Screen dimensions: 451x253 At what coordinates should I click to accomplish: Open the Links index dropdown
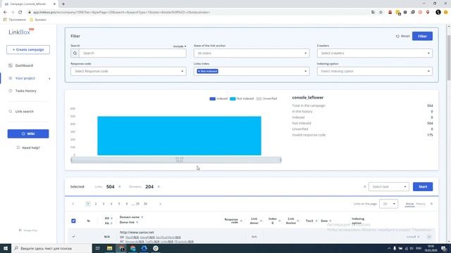tap(252, 71)
